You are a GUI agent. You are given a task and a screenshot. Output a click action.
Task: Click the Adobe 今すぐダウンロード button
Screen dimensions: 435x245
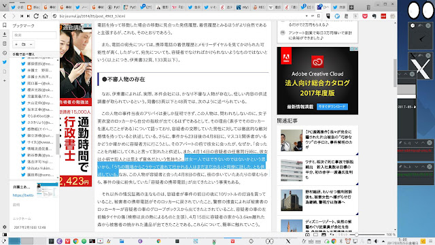(332, 106)
